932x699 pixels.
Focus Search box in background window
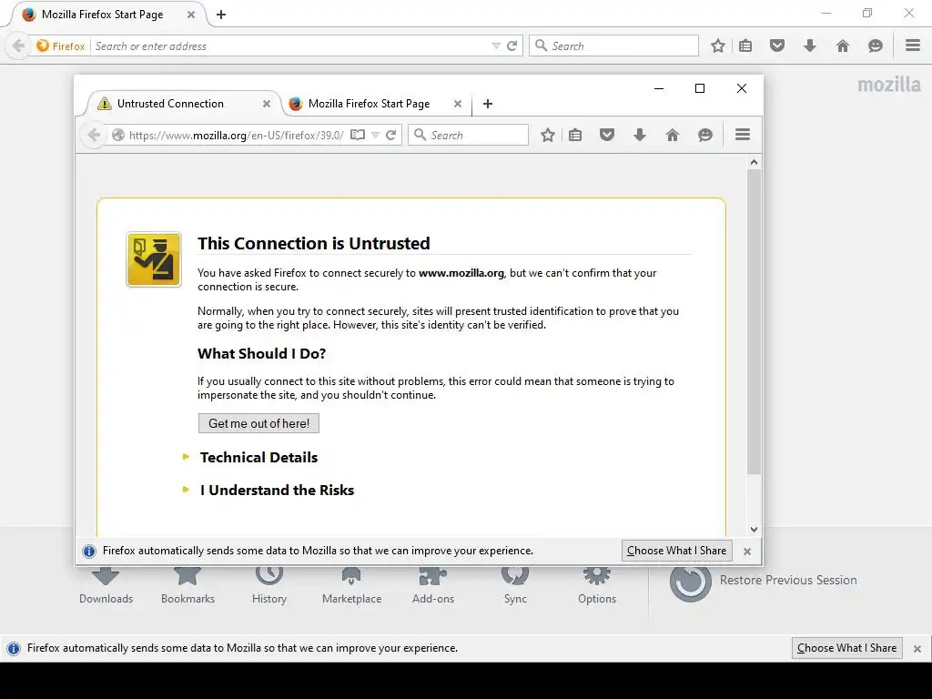613,46
